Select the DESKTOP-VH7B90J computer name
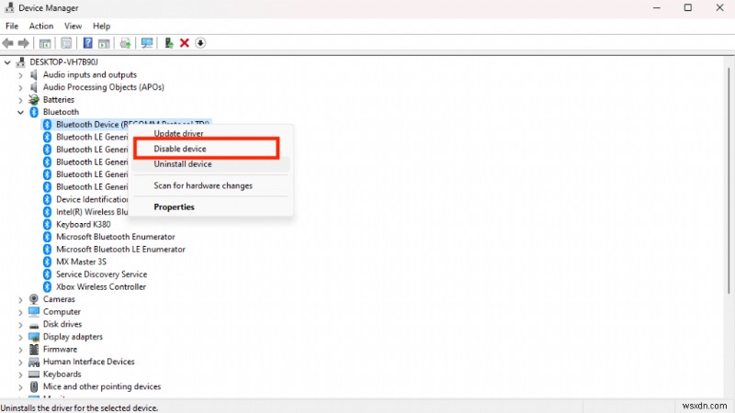Viewport: 735px width, 413px height. (63, 61)
